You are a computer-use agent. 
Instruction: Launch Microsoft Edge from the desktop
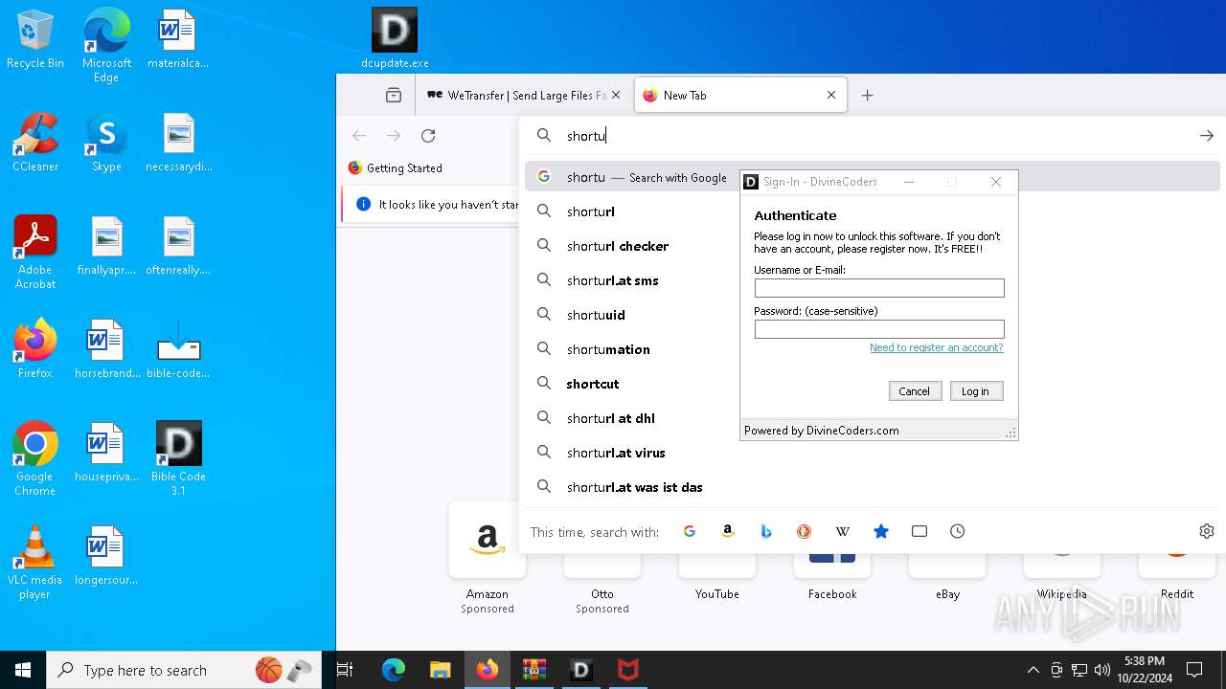pos(106,46)
